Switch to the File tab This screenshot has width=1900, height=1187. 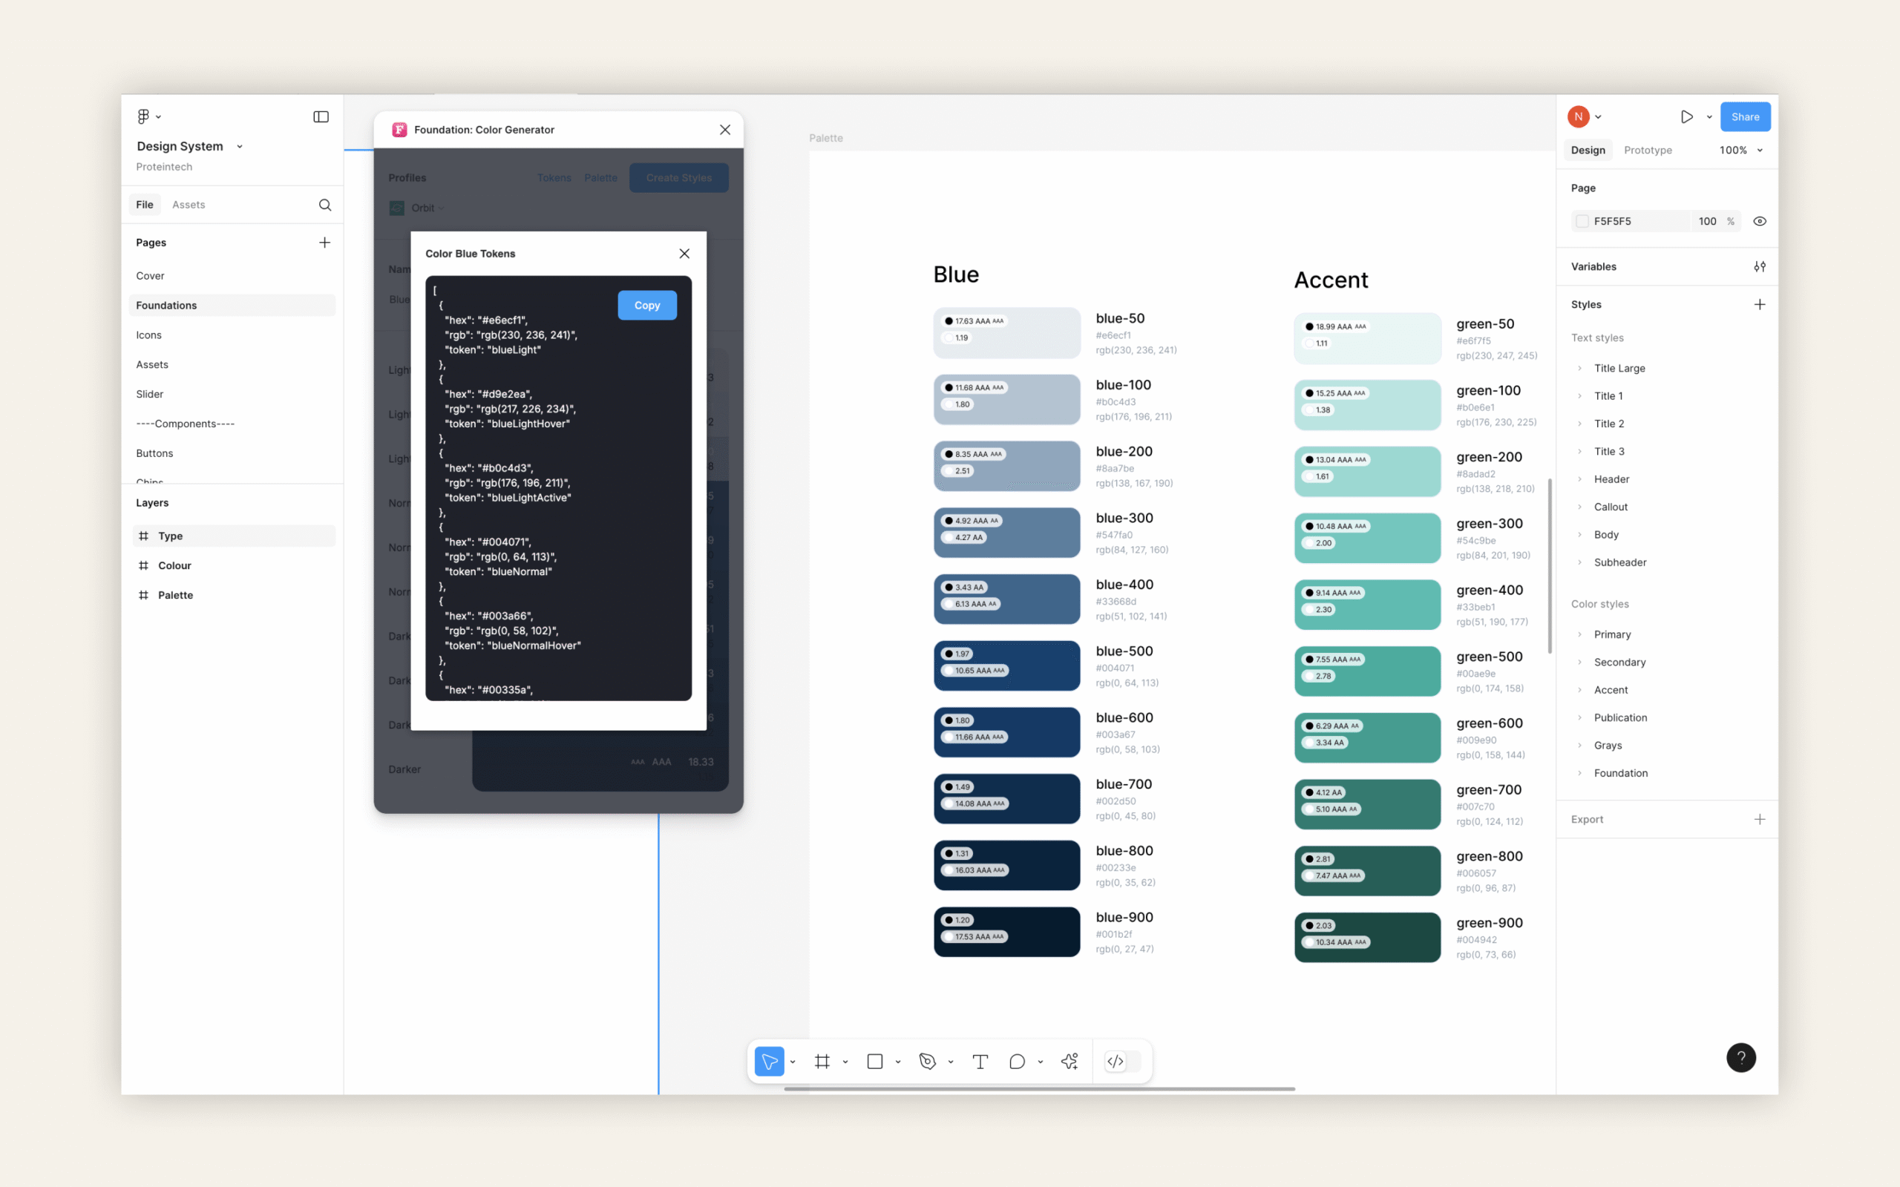pyautogui.click(x=145, y=205)
